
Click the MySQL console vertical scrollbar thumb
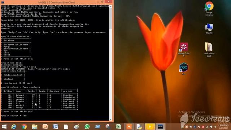(111, 18)
